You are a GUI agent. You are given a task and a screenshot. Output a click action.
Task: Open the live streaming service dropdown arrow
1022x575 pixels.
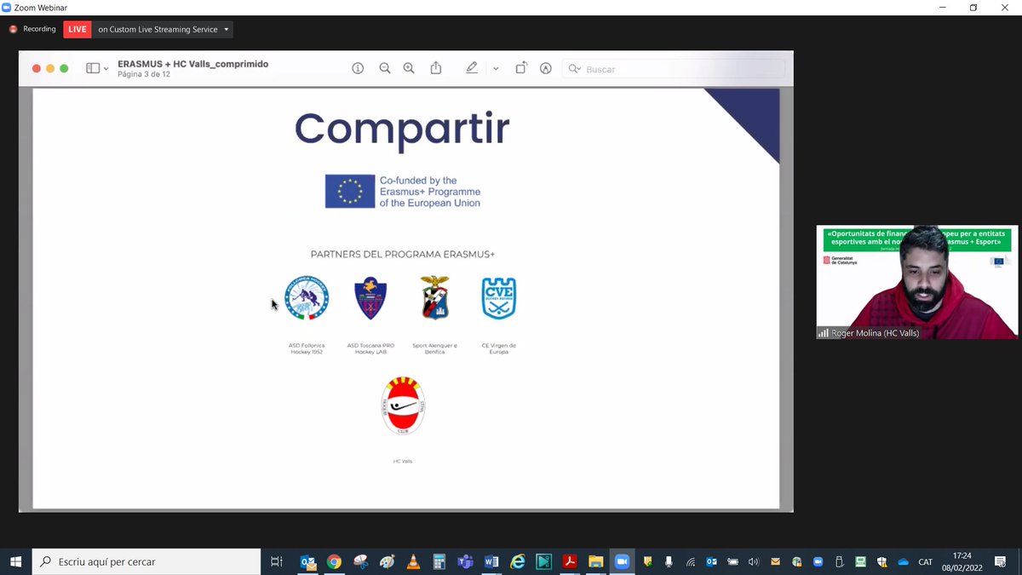pyautogui.click(x=227, y=30)
